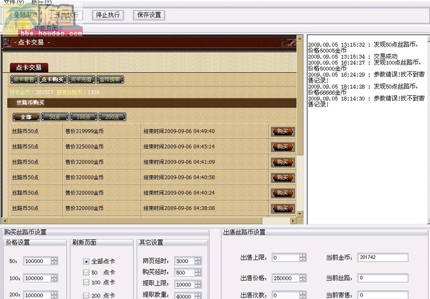Click the 出售价格 input field
The height and width of the screenshot is (299, 430).
click(x=285, y=278)
